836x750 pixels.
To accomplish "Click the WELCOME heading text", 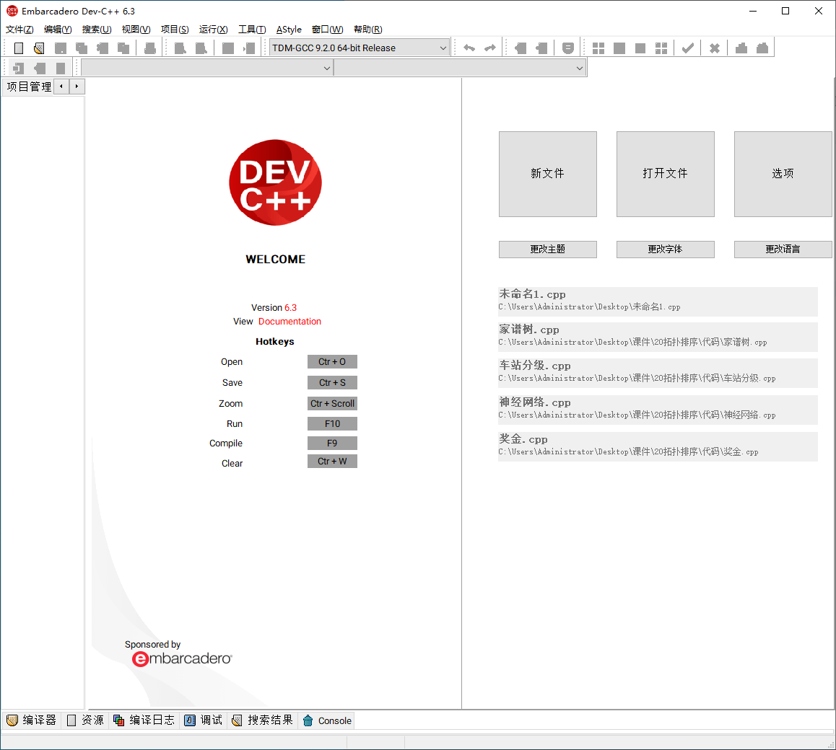I will [x=275, y=260].
